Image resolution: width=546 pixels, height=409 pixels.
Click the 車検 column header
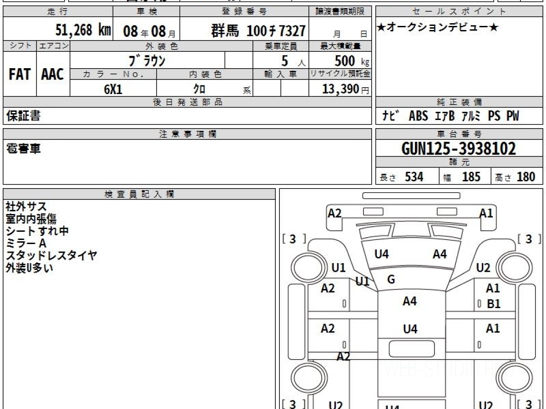click(146, 12)
